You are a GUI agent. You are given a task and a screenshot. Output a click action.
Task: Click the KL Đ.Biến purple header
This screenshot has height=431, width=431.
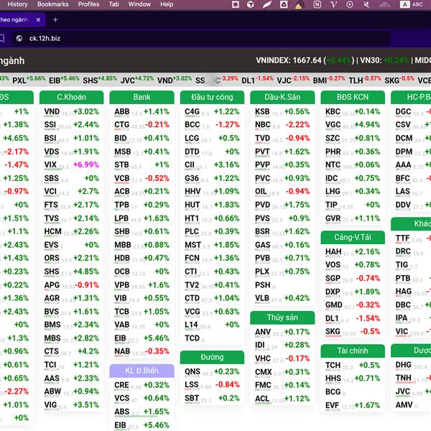142,371
